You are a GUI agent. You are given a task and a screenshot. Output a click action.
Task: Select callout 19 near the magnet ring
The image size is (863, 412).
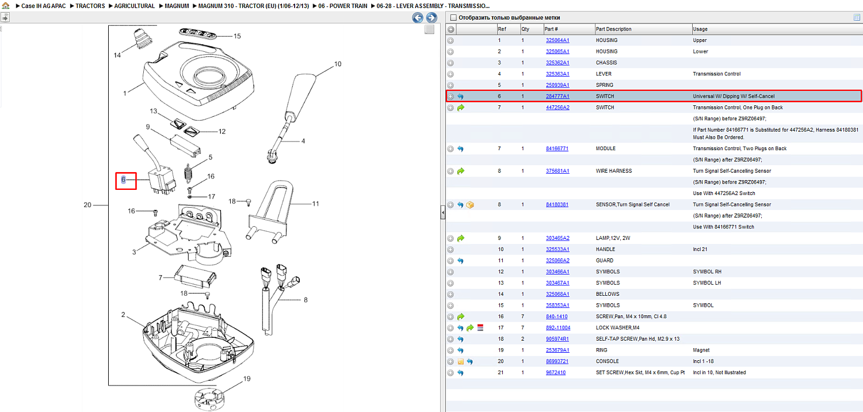click(247, 379)
